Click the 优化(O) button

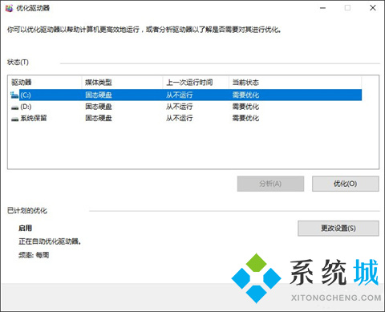tap(346, 184)
